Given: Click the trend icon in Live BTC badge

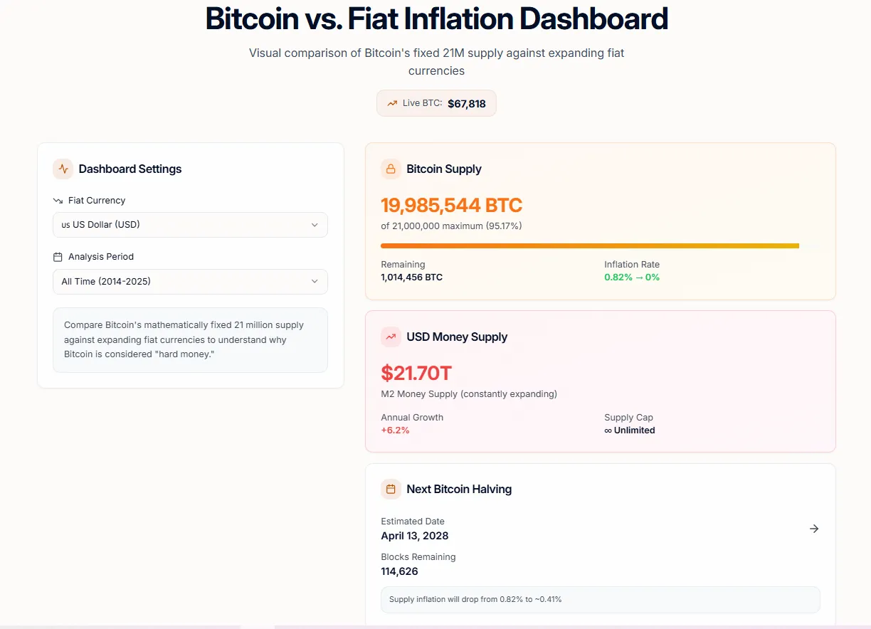Looking at the screenshot, I should tap(392, 103).
